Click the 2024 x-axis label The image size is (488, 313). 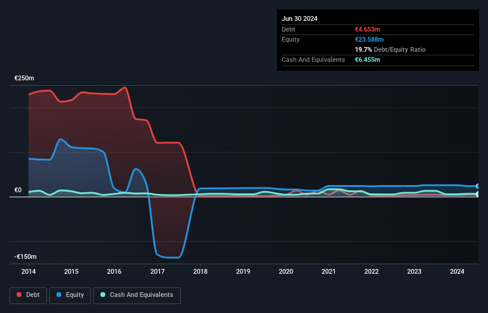(457, 271)
